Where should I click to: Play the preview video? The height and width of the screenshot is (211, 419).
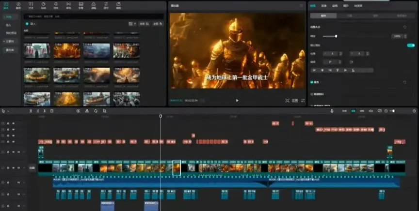point(237,101)
